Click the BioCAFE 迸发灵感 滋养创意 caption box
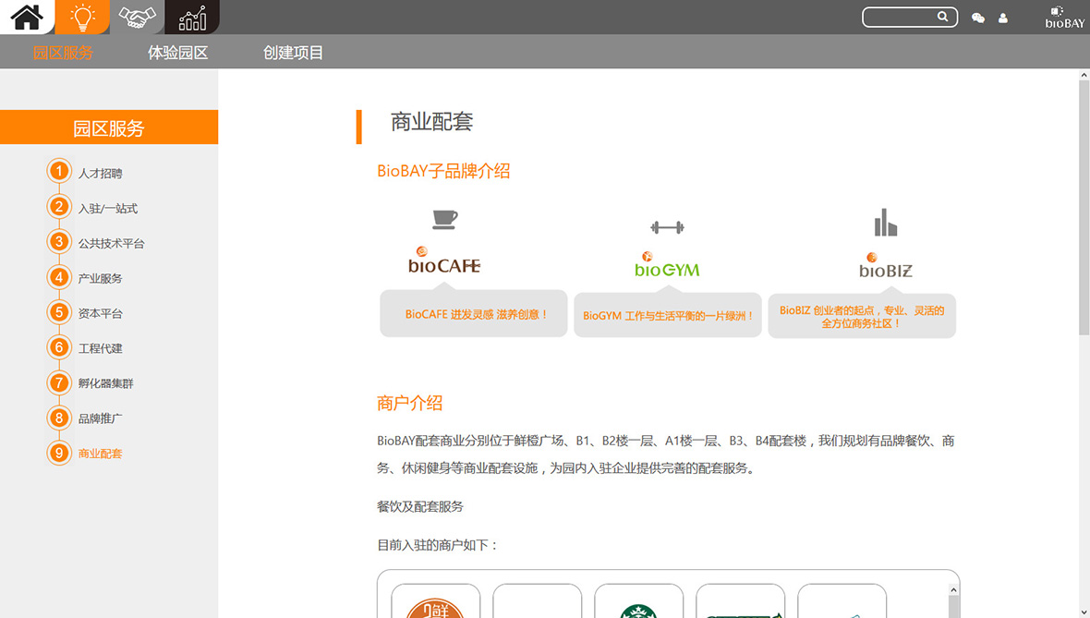1090x618 pixels. (473, 313)
